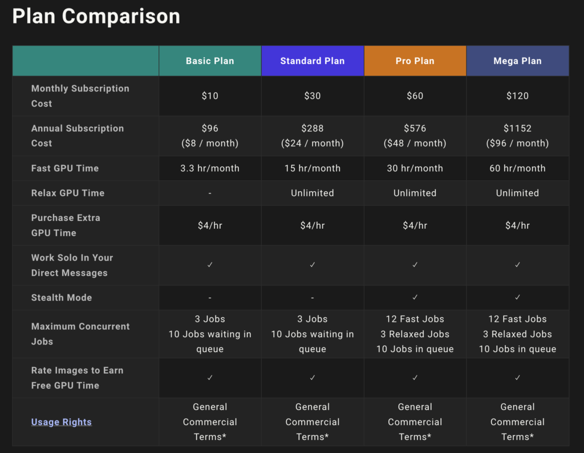This screenshot has width=584, height=453.
Task: Click the Usage Rights link
Action: [61, 422]
